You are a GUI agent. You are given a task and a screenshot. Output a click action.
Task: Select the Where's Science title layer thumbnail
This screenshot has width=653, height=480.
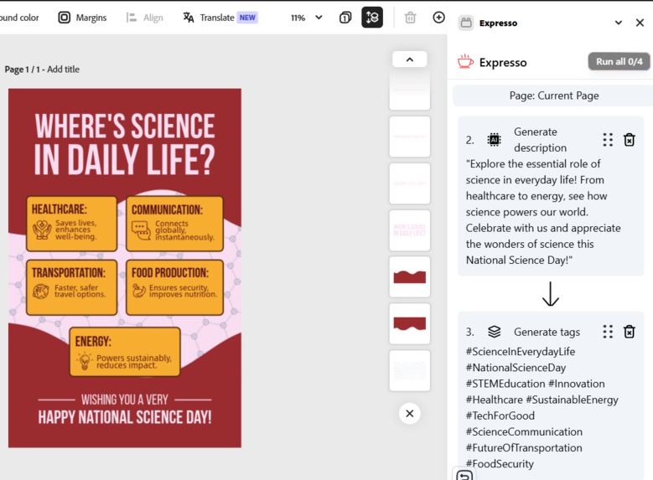[410, 230]
